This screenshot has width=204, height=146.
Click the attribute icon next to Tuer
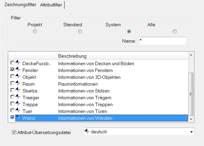tap(18, 111)
